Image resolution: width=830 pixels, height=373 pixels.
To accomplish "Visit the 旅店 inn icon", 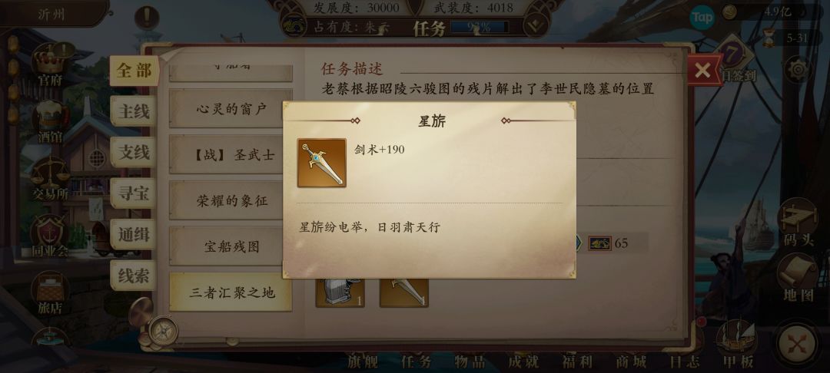I will coord(50,294).
